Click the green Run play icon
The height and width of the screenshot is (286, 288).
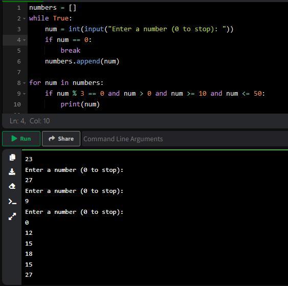pyautogui.click(x=14, y=139)
